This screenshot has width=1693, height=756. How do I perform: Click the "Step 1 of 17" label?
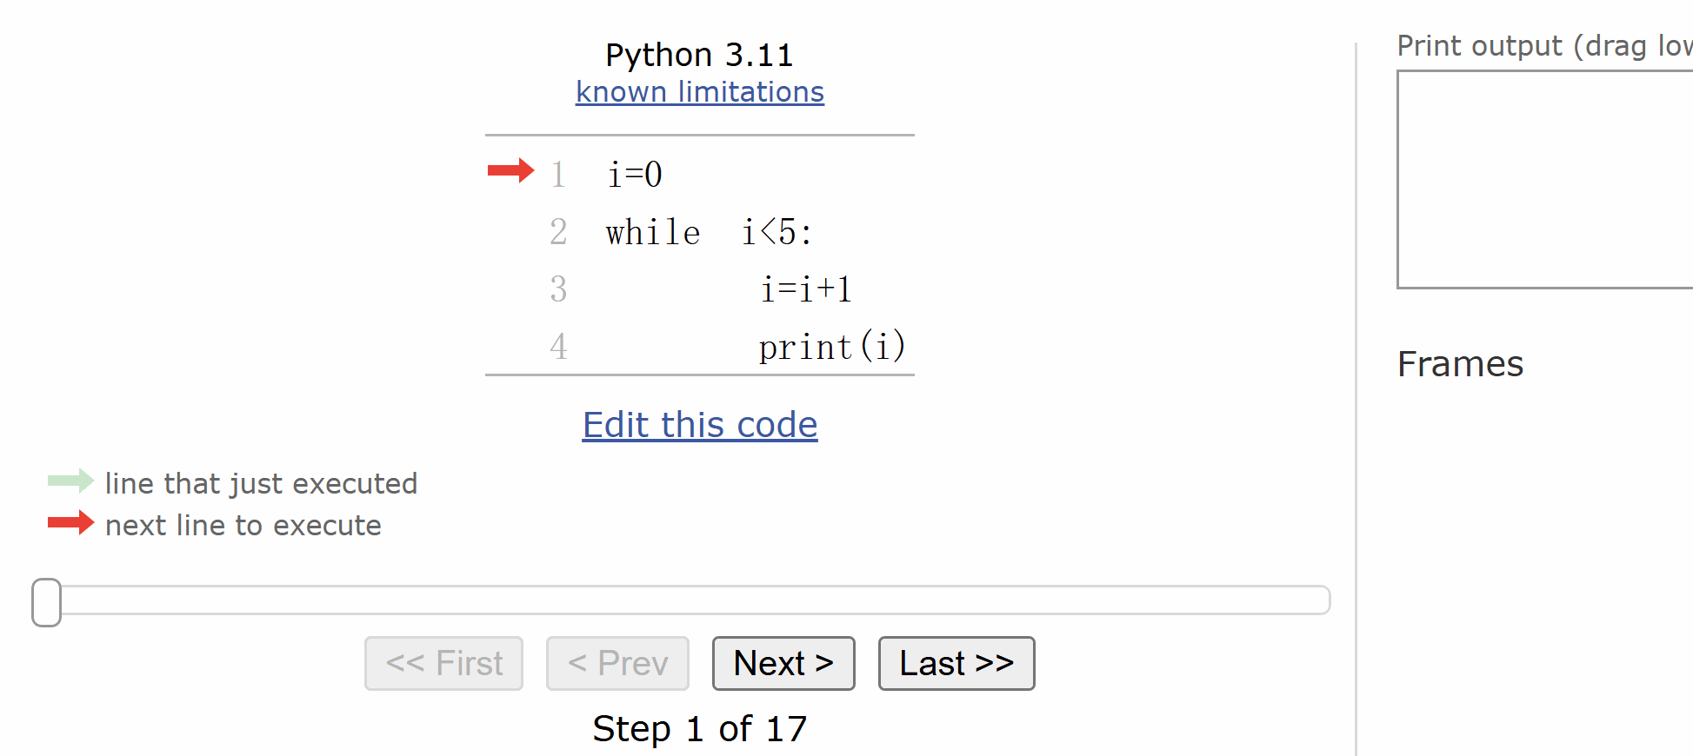699,729
